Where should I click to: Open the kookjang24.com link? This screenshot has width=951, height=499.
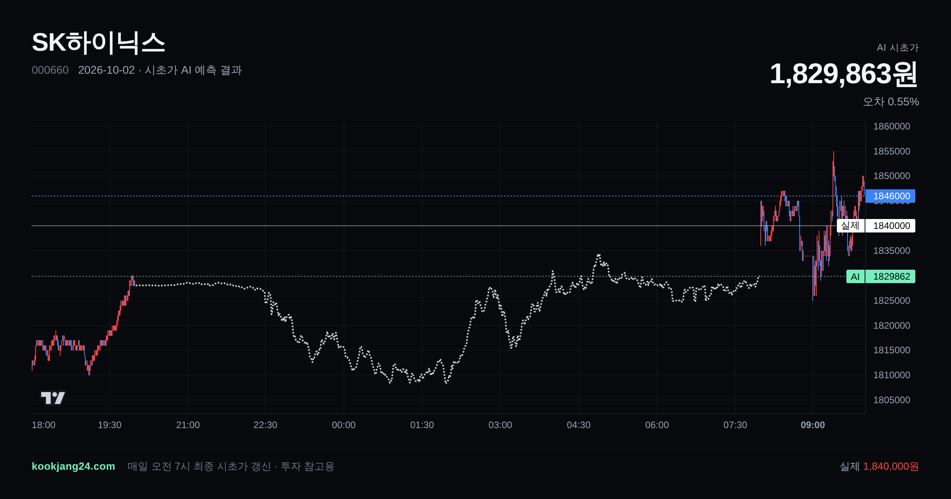(73, 466)
